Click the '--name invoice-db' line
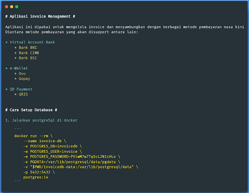This screenshot has height=193, width=249. point(45,141)
